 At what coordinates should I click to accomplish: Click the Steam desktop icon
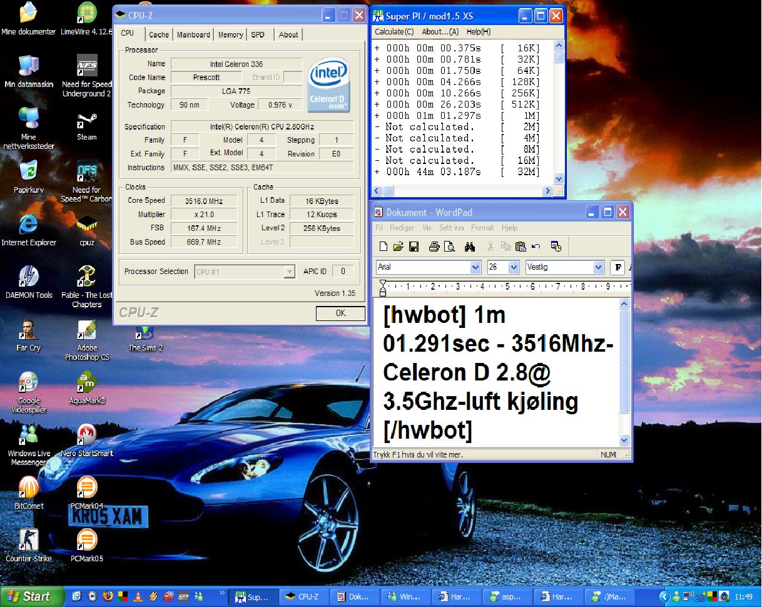click(86, 125)
